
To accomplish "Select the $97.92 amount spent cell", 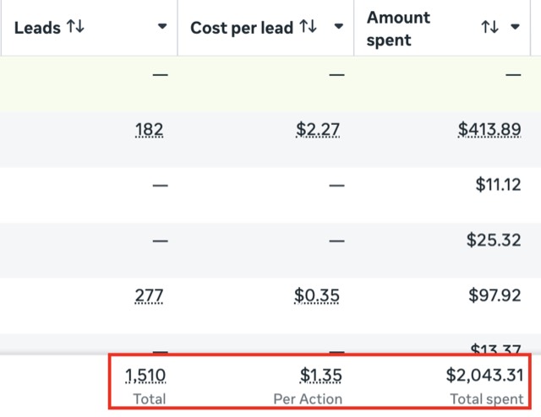I will click(x=495, y=295).
